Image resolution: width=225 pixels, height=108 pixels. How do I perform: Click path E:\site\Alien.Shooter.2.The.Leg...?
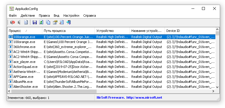coord(68,87)
